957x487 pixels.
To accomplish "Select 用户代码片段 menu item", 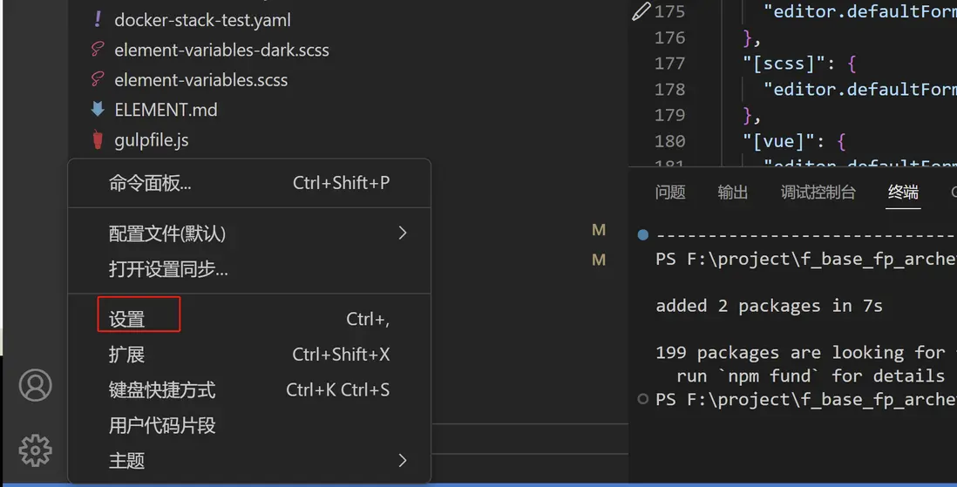I will pos(162,425).
